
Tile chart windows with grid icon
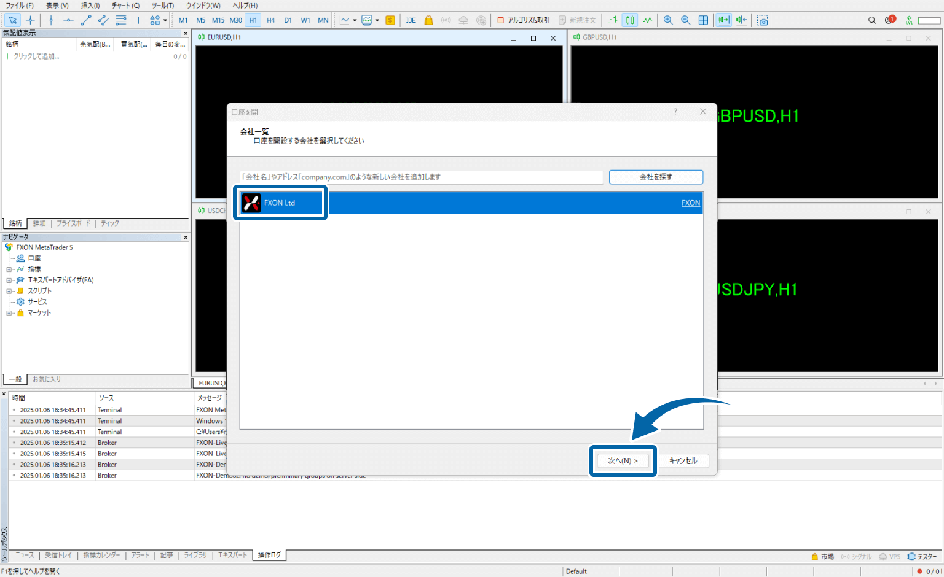(x=703, y=20)
